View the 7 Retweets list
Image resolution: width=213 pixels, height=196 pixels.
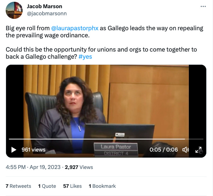coord(18,186)
